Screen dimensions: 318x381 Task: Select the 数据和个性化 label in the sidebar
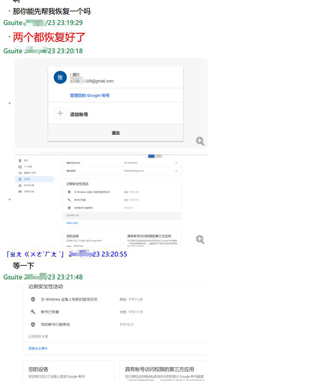[30, 173]
